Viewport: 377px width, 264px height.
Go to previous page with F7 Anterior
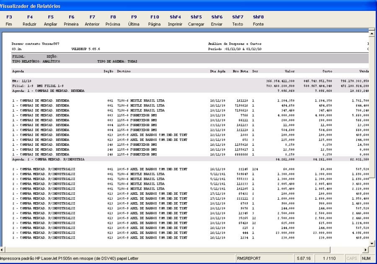[92, 20]
